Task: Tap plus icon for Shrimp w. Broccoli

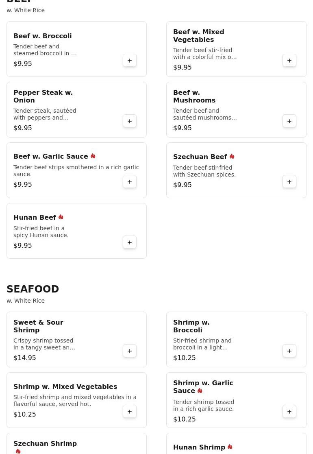Action: pyautogui.click(x=289, y=351)
